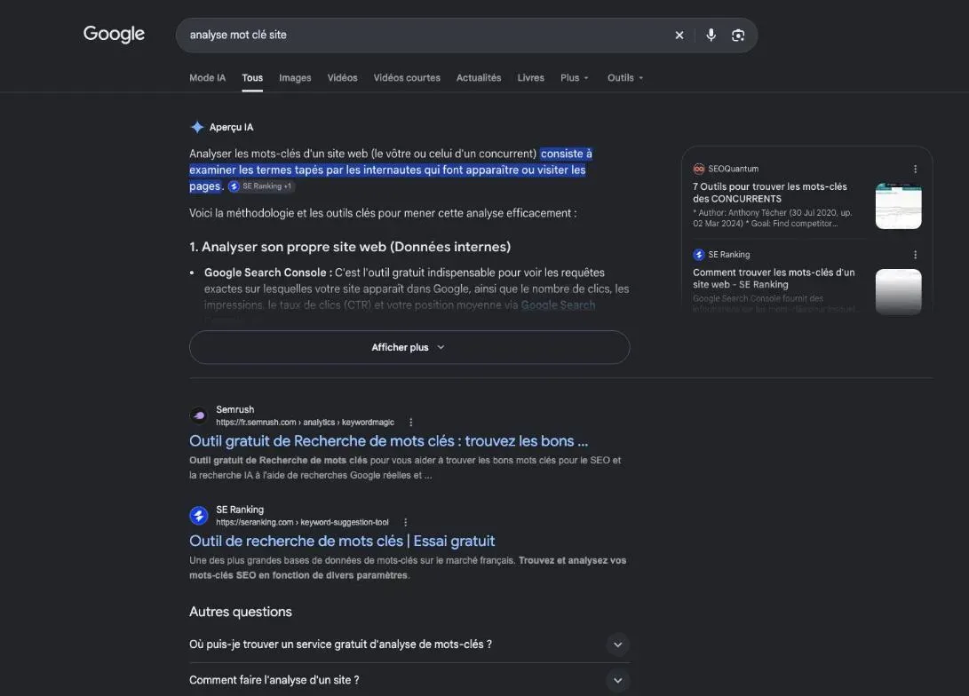The image size is (969, 696).
Task: Open 'Outil gratuit de Recherche de mots clés' result
Action: (x=389, y=441)
